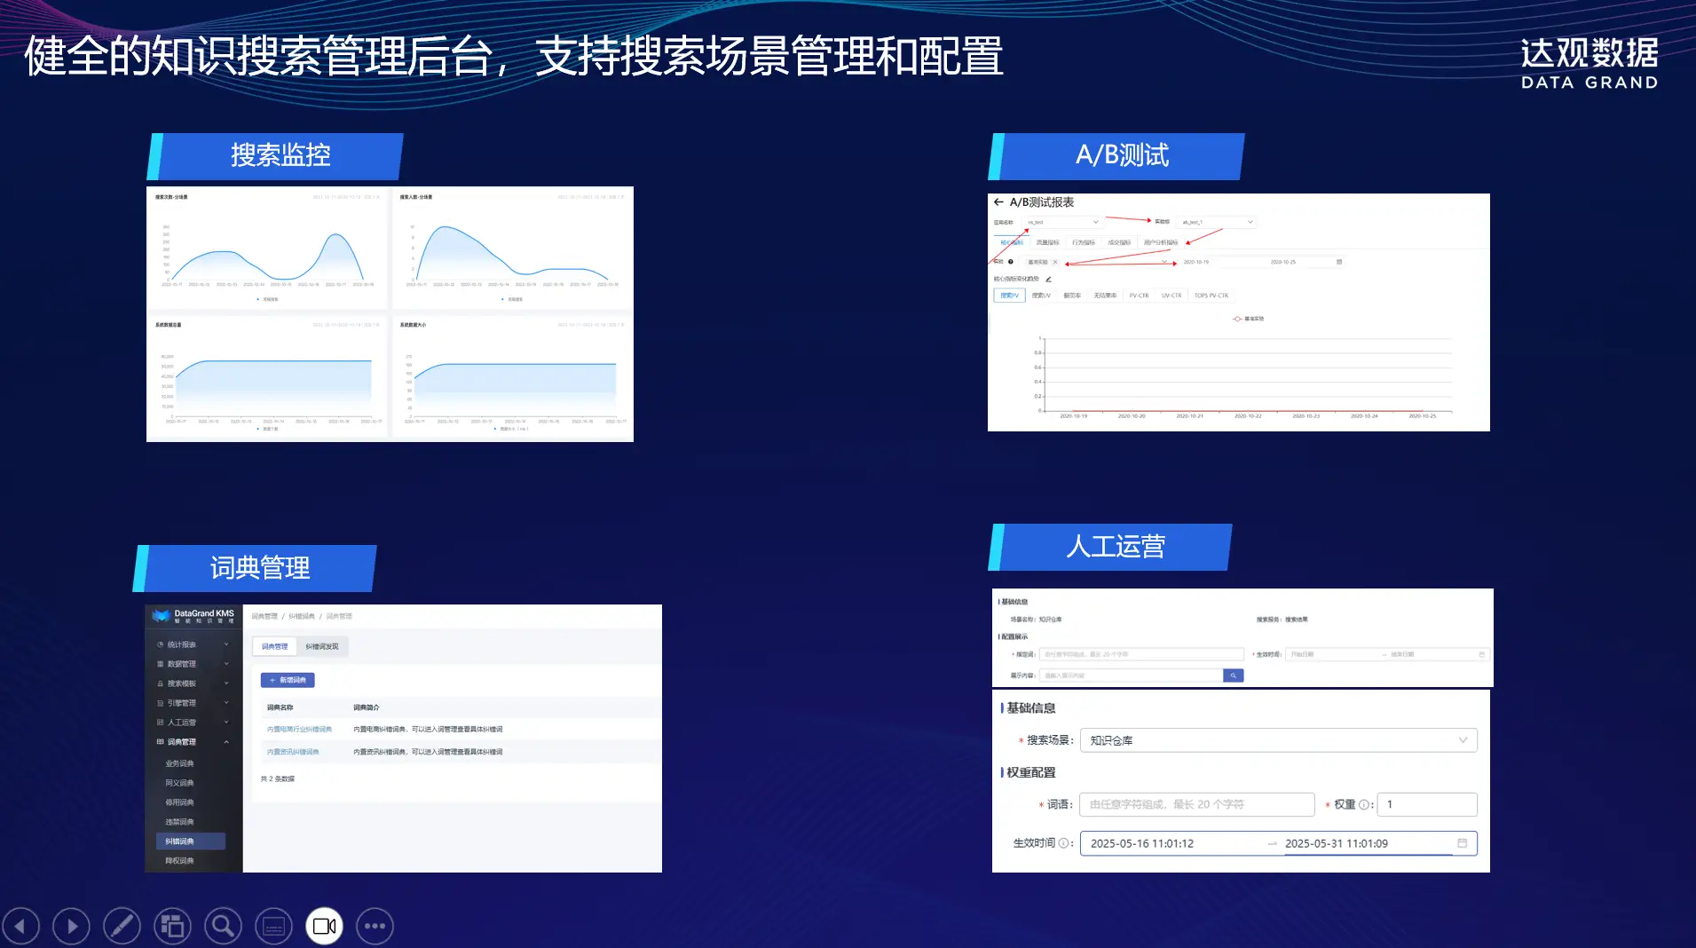The image size is (1696, 948).
Task: Switch to the 纠错词发现 tab
Action: pyautogui.click(x=321, y=647)
